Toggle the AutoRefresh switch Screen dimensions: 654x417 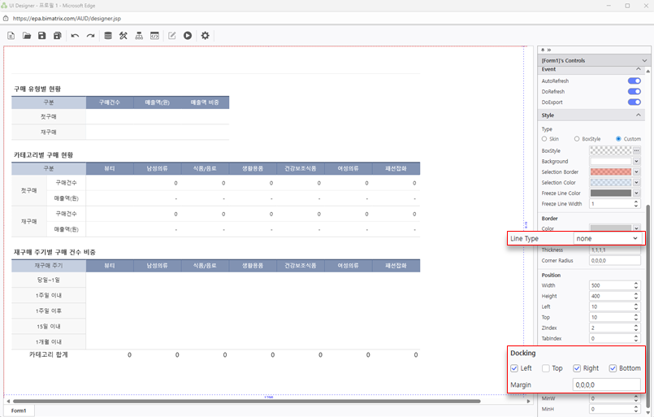click(634, 81)
